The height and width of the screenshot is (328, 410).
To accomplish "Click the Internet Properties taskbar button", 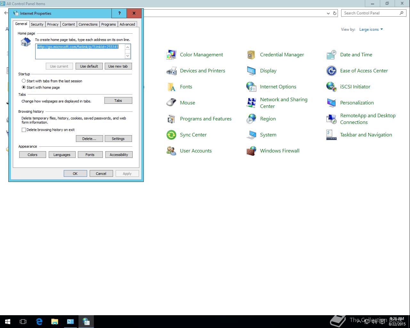I will 86,322.
